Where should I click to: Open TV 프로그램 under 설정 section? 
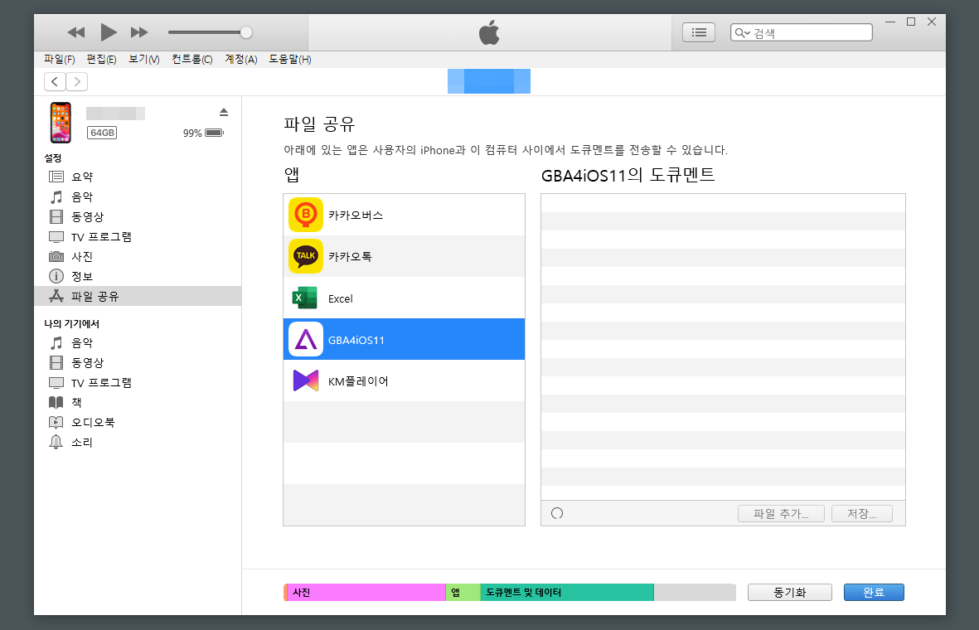[x=138, y=236]
